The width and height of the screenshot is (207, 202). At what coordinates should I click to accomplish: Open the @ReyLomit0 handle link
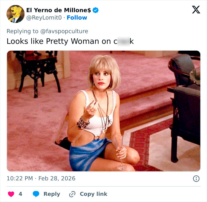pos(44,18)
